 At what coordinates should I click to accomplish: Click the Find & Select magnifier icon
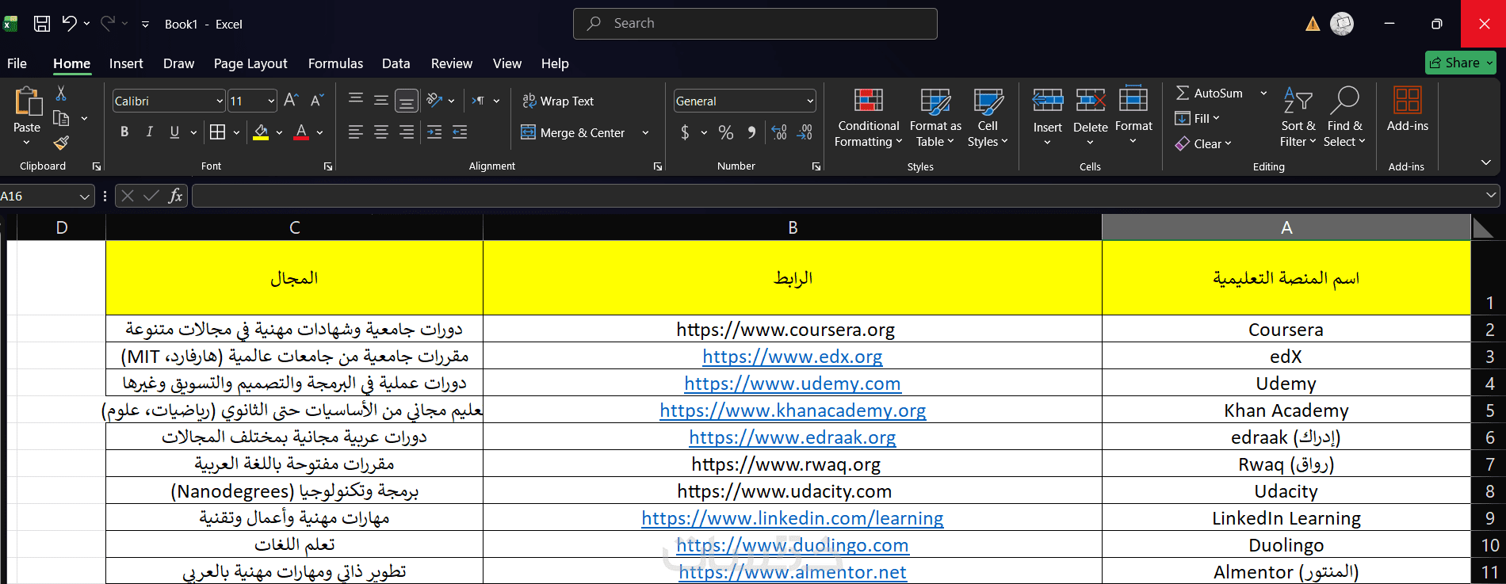pos(1344,101)
